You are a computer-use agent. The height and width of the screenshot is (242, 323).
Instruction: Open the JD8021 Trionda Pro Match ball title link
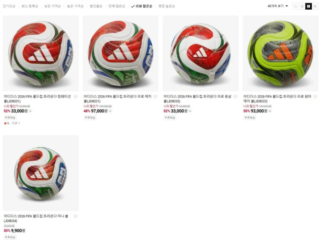pyautogui.click(x=117, y=99)
